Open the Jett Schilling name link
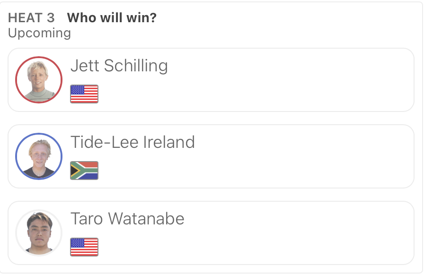 click(x=119, y=66)
